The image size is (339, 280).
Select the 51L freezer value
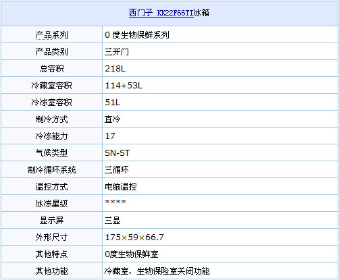(x=113, y=103)
